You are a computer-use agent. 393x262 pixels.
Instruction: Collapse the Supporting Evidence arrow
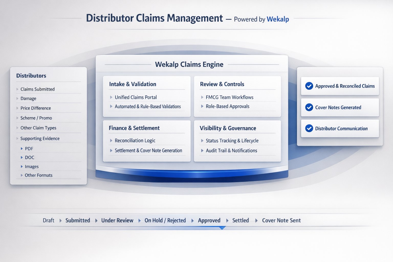pyautogui.click(x=17, y=138)
